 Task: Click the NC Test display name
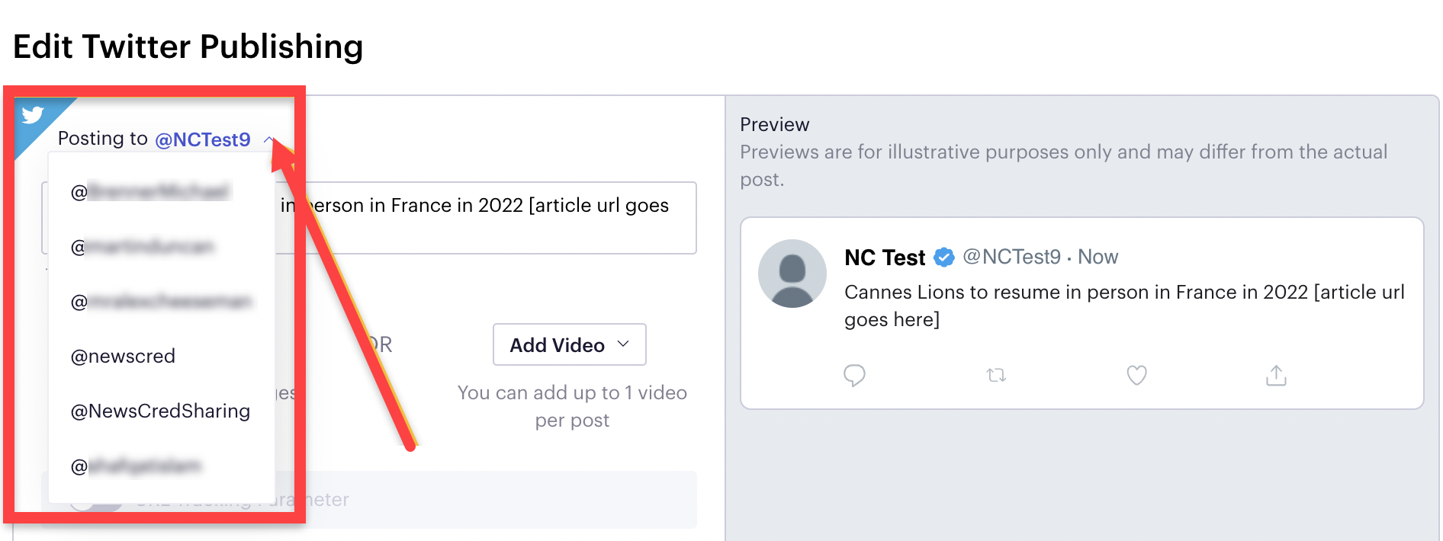pyautogui.click(x=885, y=258)
